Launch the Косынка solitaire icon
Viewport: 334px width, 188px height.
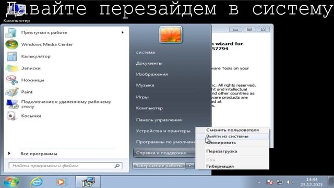pos(11,116)
